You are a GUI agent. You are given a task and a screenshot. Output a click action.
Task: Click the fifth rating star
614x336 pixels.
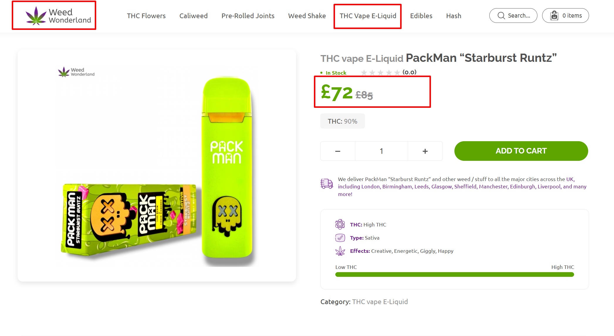pyautogui.click(x=397, y=72)
